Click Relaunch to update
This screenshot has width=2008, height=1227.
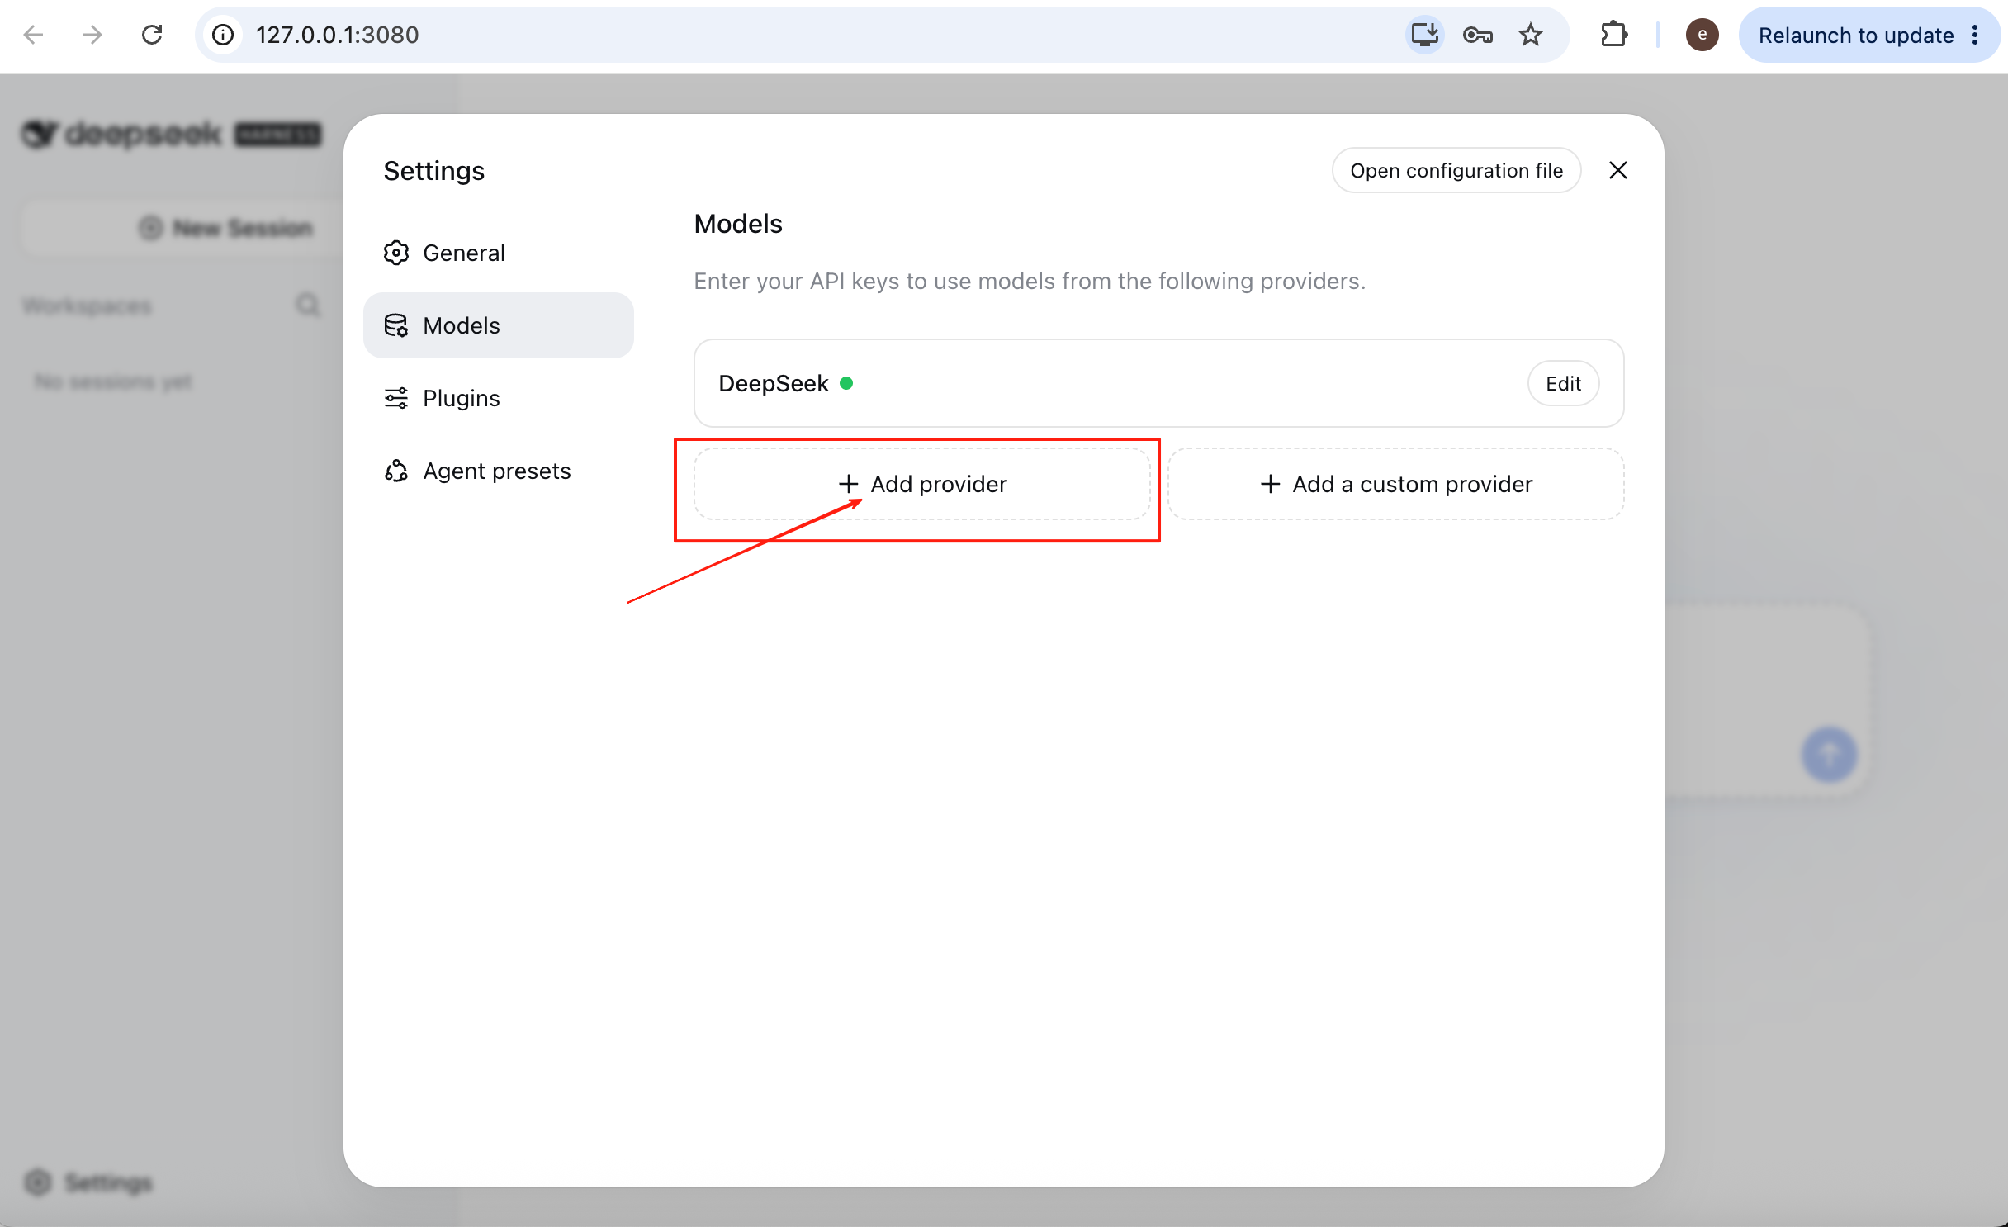(1856, 36)
